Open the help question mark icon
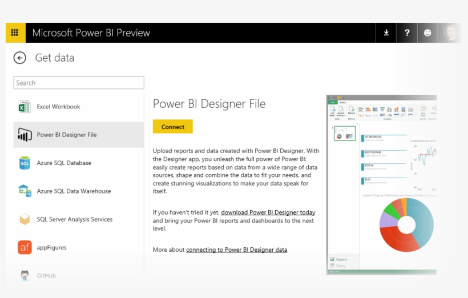Screen dimensions: 468x298 pyautogui.click(x=407, y=33)
